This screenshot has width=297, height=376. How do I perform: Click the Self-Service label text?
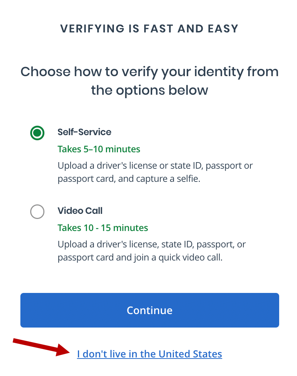coord(84,132)
